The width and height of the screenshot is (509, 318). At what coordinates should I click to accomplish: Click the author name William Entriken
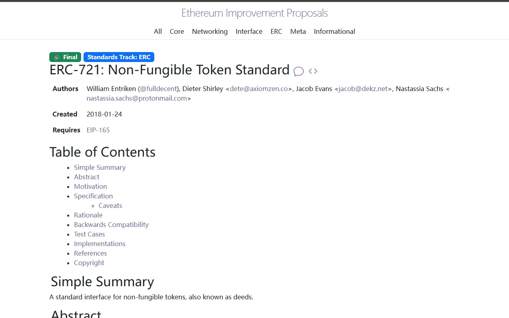coord(111,89)
